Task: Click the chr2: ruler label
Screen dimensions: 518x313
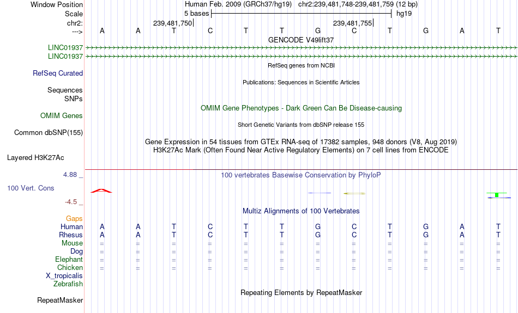Action: point(75,23)
